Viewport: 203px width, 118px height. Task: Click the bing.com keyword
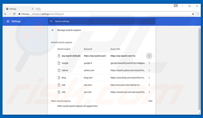(x=88, y=78)
